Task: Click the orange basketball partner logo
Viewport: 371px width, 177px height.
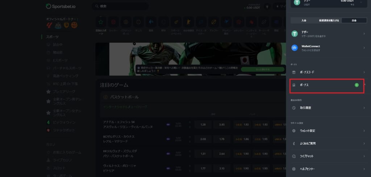Action: point(74,25)
